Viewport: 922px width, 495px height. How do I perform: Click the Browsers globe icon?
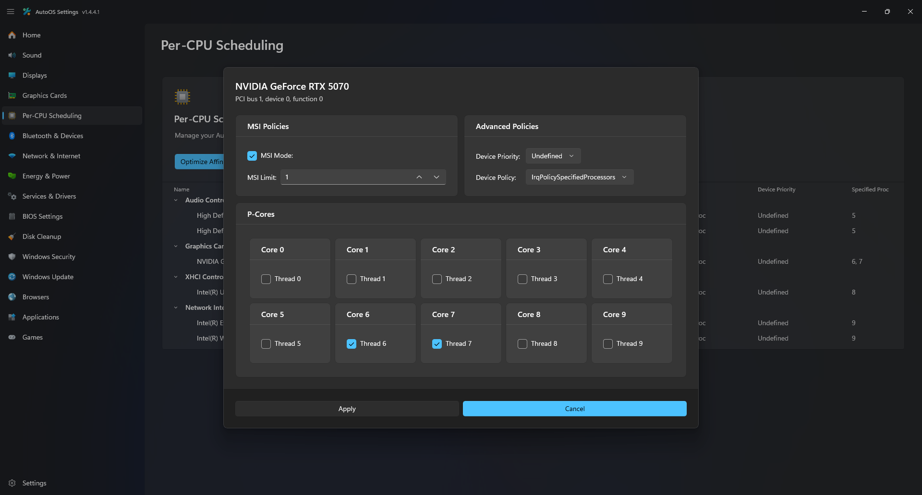pos(12,297)
